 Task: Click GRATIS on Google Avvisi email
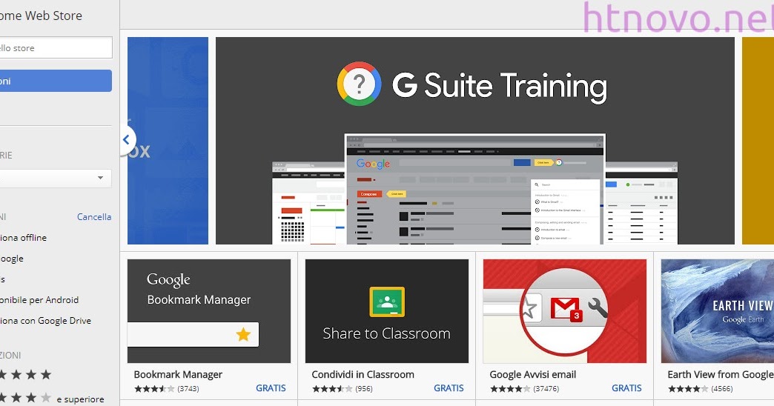coord(626,388)
